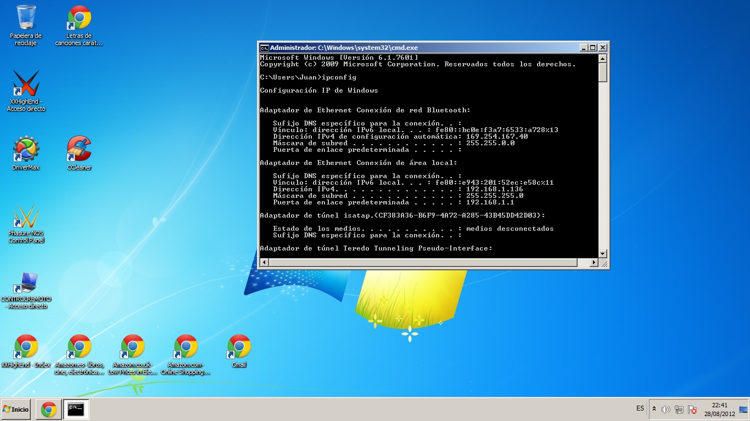Click the vertical scrollbar thumb
The width and height of the screenshot is (750, 421).
pyautogui.click(x=602, y=72)
